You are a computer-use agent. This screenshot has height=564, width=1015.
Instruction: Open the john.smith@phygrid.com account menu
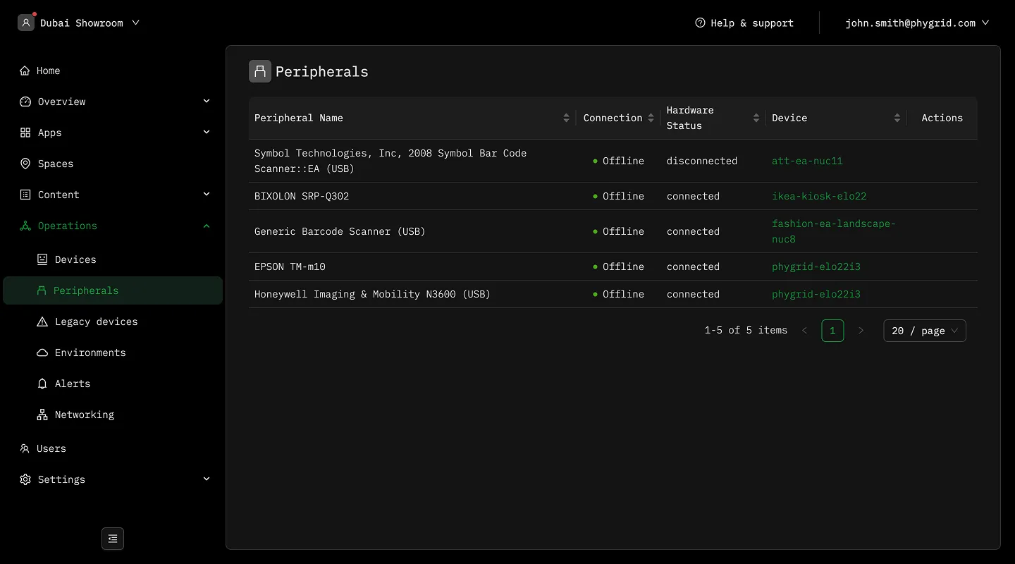[x=918, y=23]
